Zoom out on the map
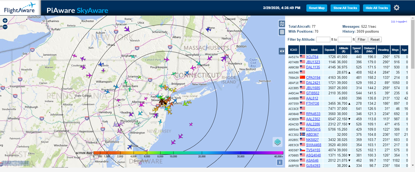The image size is (415, 172). (x=5, y=27)
